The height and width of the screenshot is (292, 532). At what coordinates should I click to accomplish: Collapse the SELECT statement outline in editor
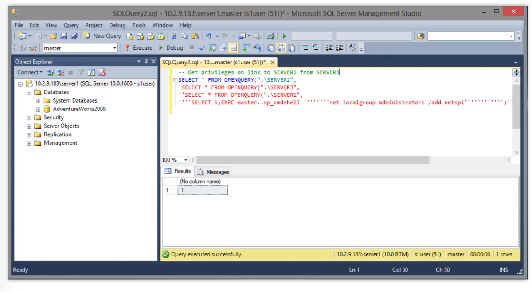[176, 80]
